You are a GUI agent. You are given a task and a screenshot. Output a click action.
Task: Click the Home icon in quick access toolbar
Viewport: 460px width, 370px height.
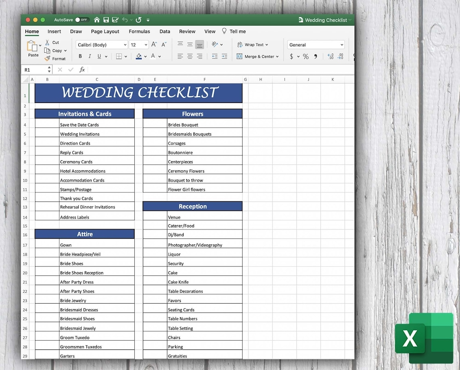[97, 20]
